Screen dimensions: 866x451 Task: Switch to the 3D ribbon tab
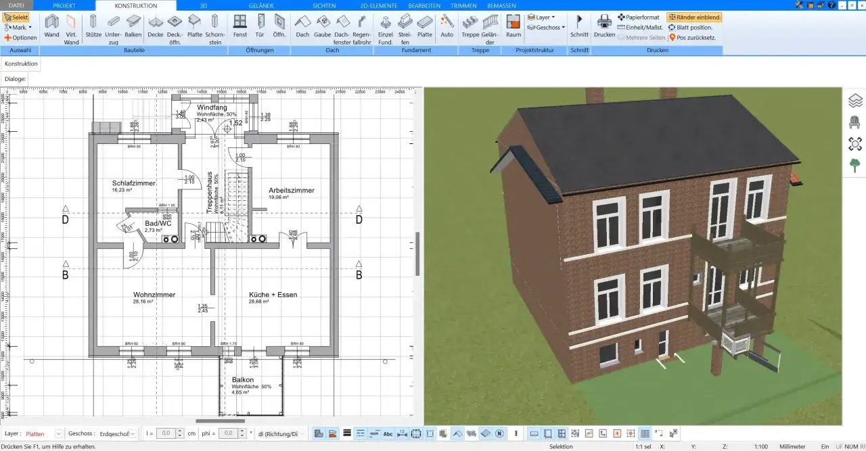pyautogui.click(x=204, y=5)
